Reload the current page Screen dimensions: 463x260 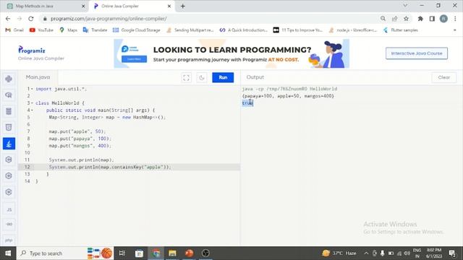tap(31, 19)
